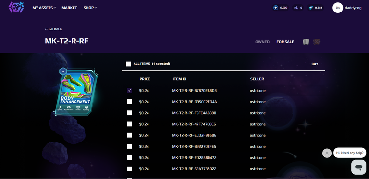Click the $0.24 price in the 62A7735022 row
Image resolution: width=369 pixels, height=179 pixels.
144,169
